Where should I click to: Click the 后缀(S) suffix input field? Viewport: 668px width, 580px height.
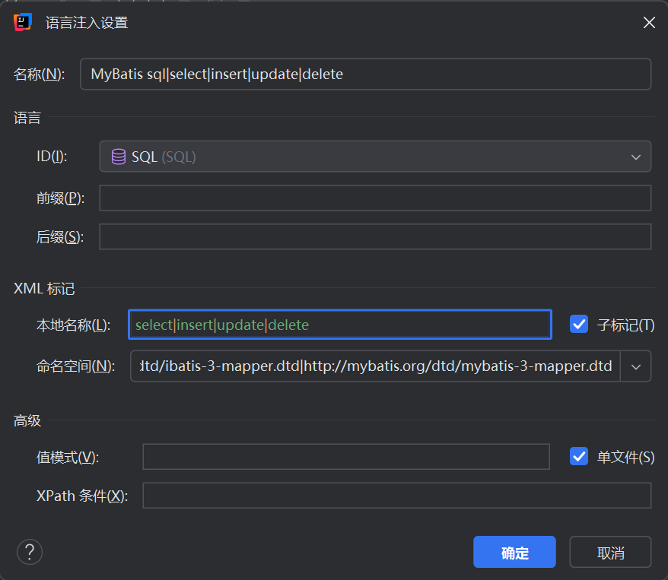[375, 236]
